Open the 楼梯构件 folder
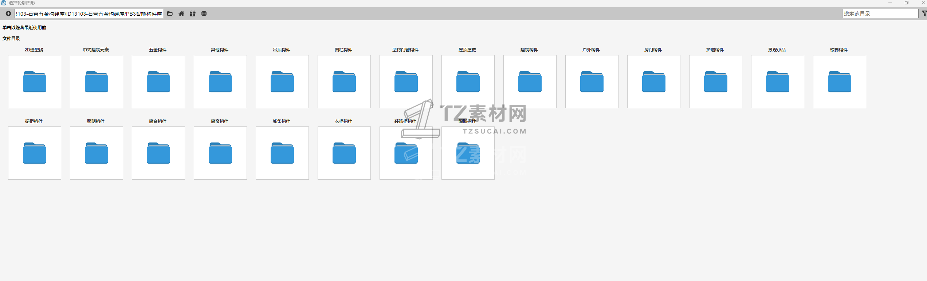Image resolution: width=927 pixels, height=281 pixels. tap(840, 82)
